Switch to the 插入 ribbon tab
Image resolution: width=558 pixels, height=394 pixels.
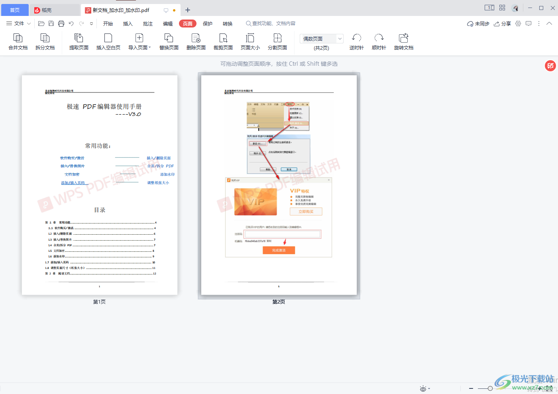(128, 24)
